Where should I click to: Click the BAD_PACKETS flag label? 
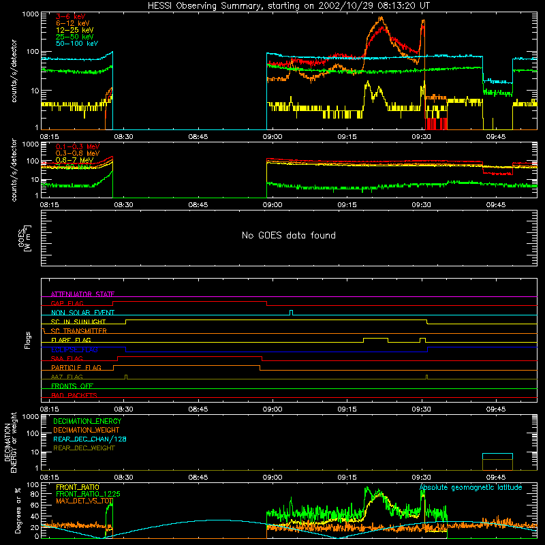click(74, 395)
